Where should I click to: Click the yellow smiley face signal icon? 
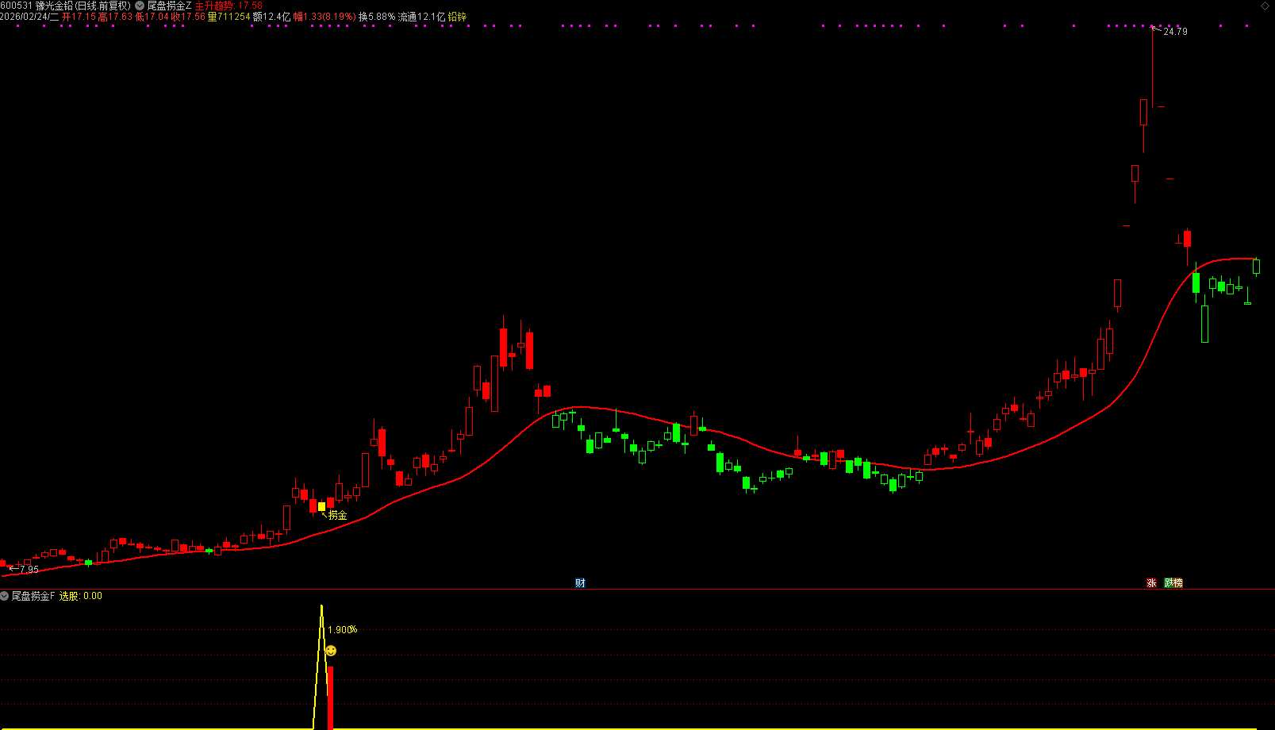tap(331, 651)
